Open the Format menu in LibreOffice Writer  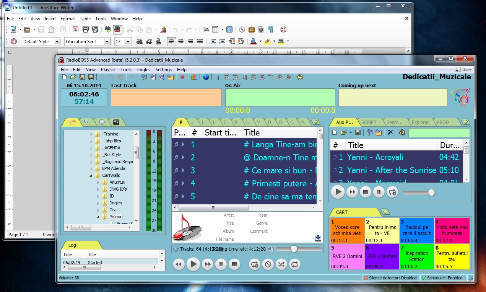pyautogui.click(x=68, y=19)
